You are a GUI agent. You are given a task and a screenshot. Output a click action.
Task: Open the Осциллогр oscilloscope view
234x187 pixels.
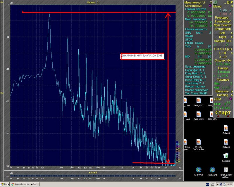[x=223, y=29]
